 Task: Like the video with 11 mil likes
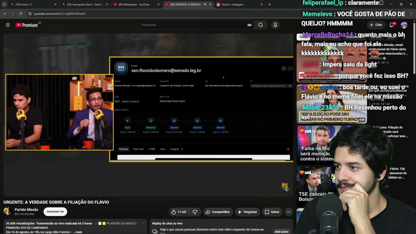point(179,212)
